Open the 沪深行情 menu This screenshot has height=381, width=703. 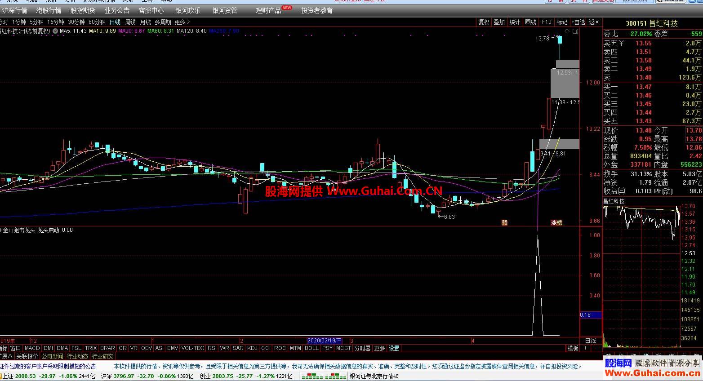(15, 10)
